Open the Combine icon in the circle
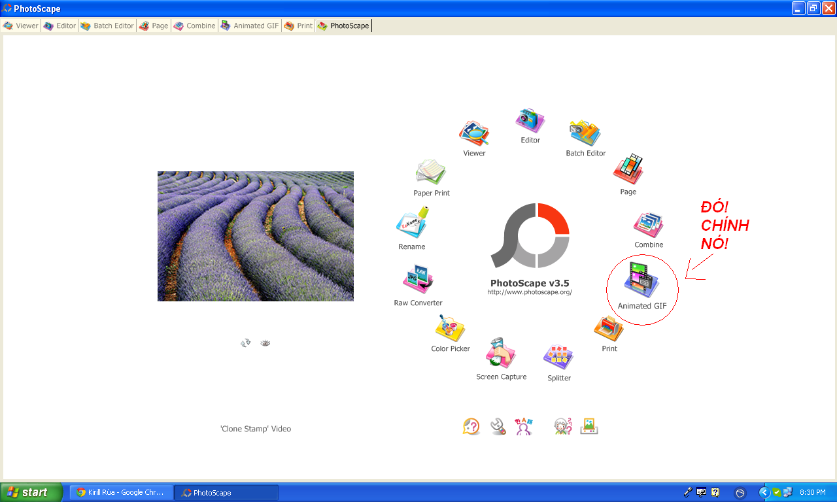 [x=649, y=225]
